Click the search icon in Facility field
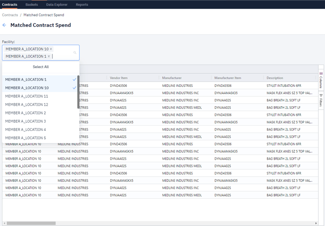The height and width of the screenshot is (226, 325). click(x=75, y=52)
